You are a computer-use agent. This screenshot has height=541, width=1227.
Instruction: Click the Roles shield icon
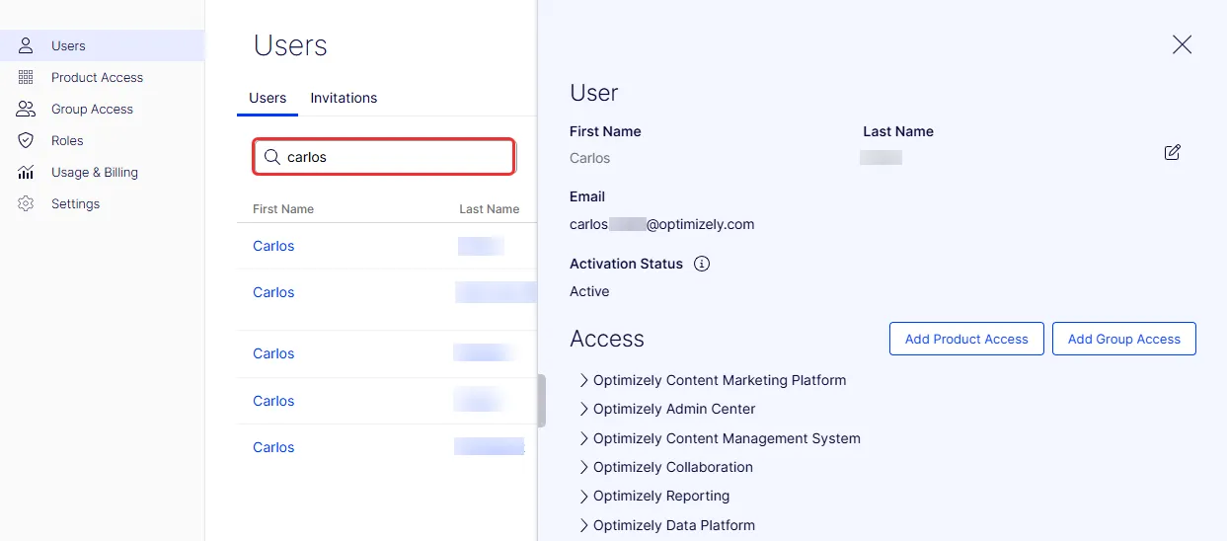coord(26,140)
